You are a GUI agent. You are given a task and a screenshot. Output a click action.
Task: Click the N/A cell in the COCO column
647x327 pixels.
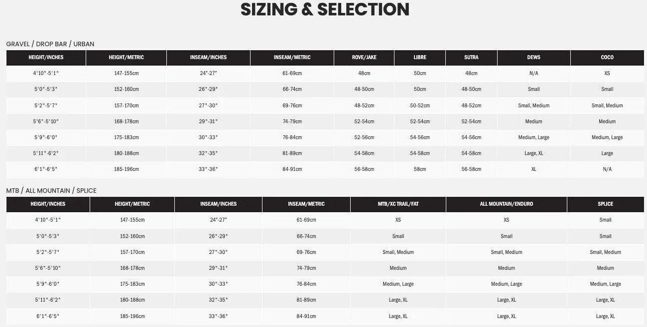pyautogui.click(x=607, y=169)
